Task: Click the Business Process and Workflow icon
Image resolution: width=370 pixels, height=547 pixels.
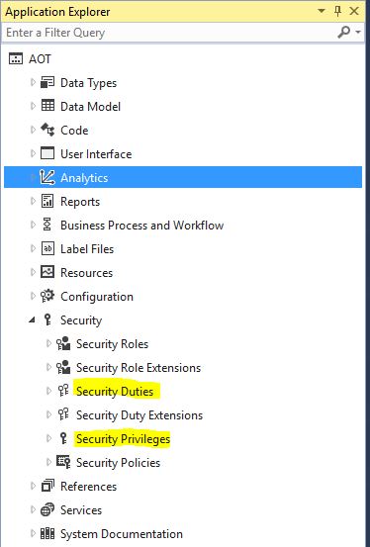Action: tap(47, 225)
